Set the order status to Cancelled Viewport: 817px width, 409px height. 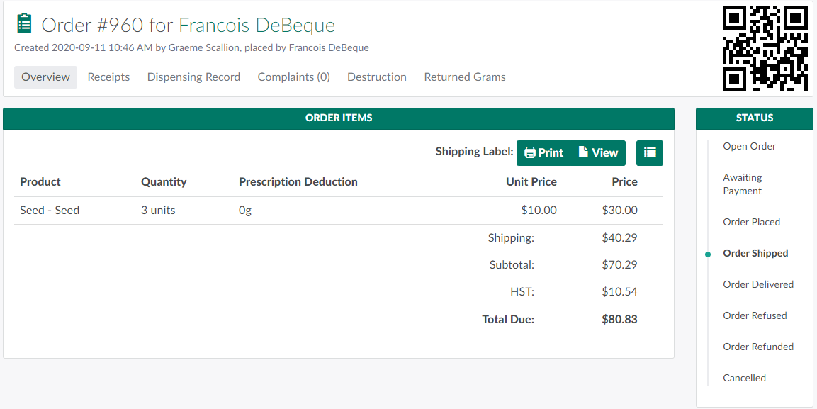744,378
